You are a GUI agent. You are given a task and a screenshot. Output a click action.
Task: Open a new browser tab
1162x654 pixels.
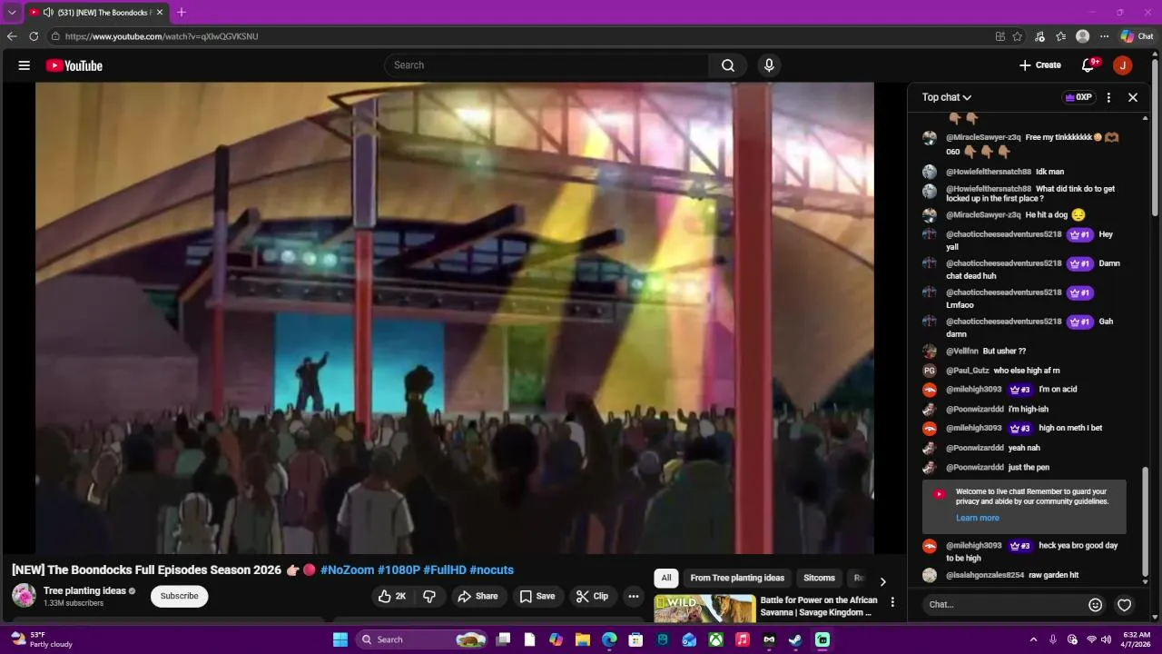pos(182,13)
